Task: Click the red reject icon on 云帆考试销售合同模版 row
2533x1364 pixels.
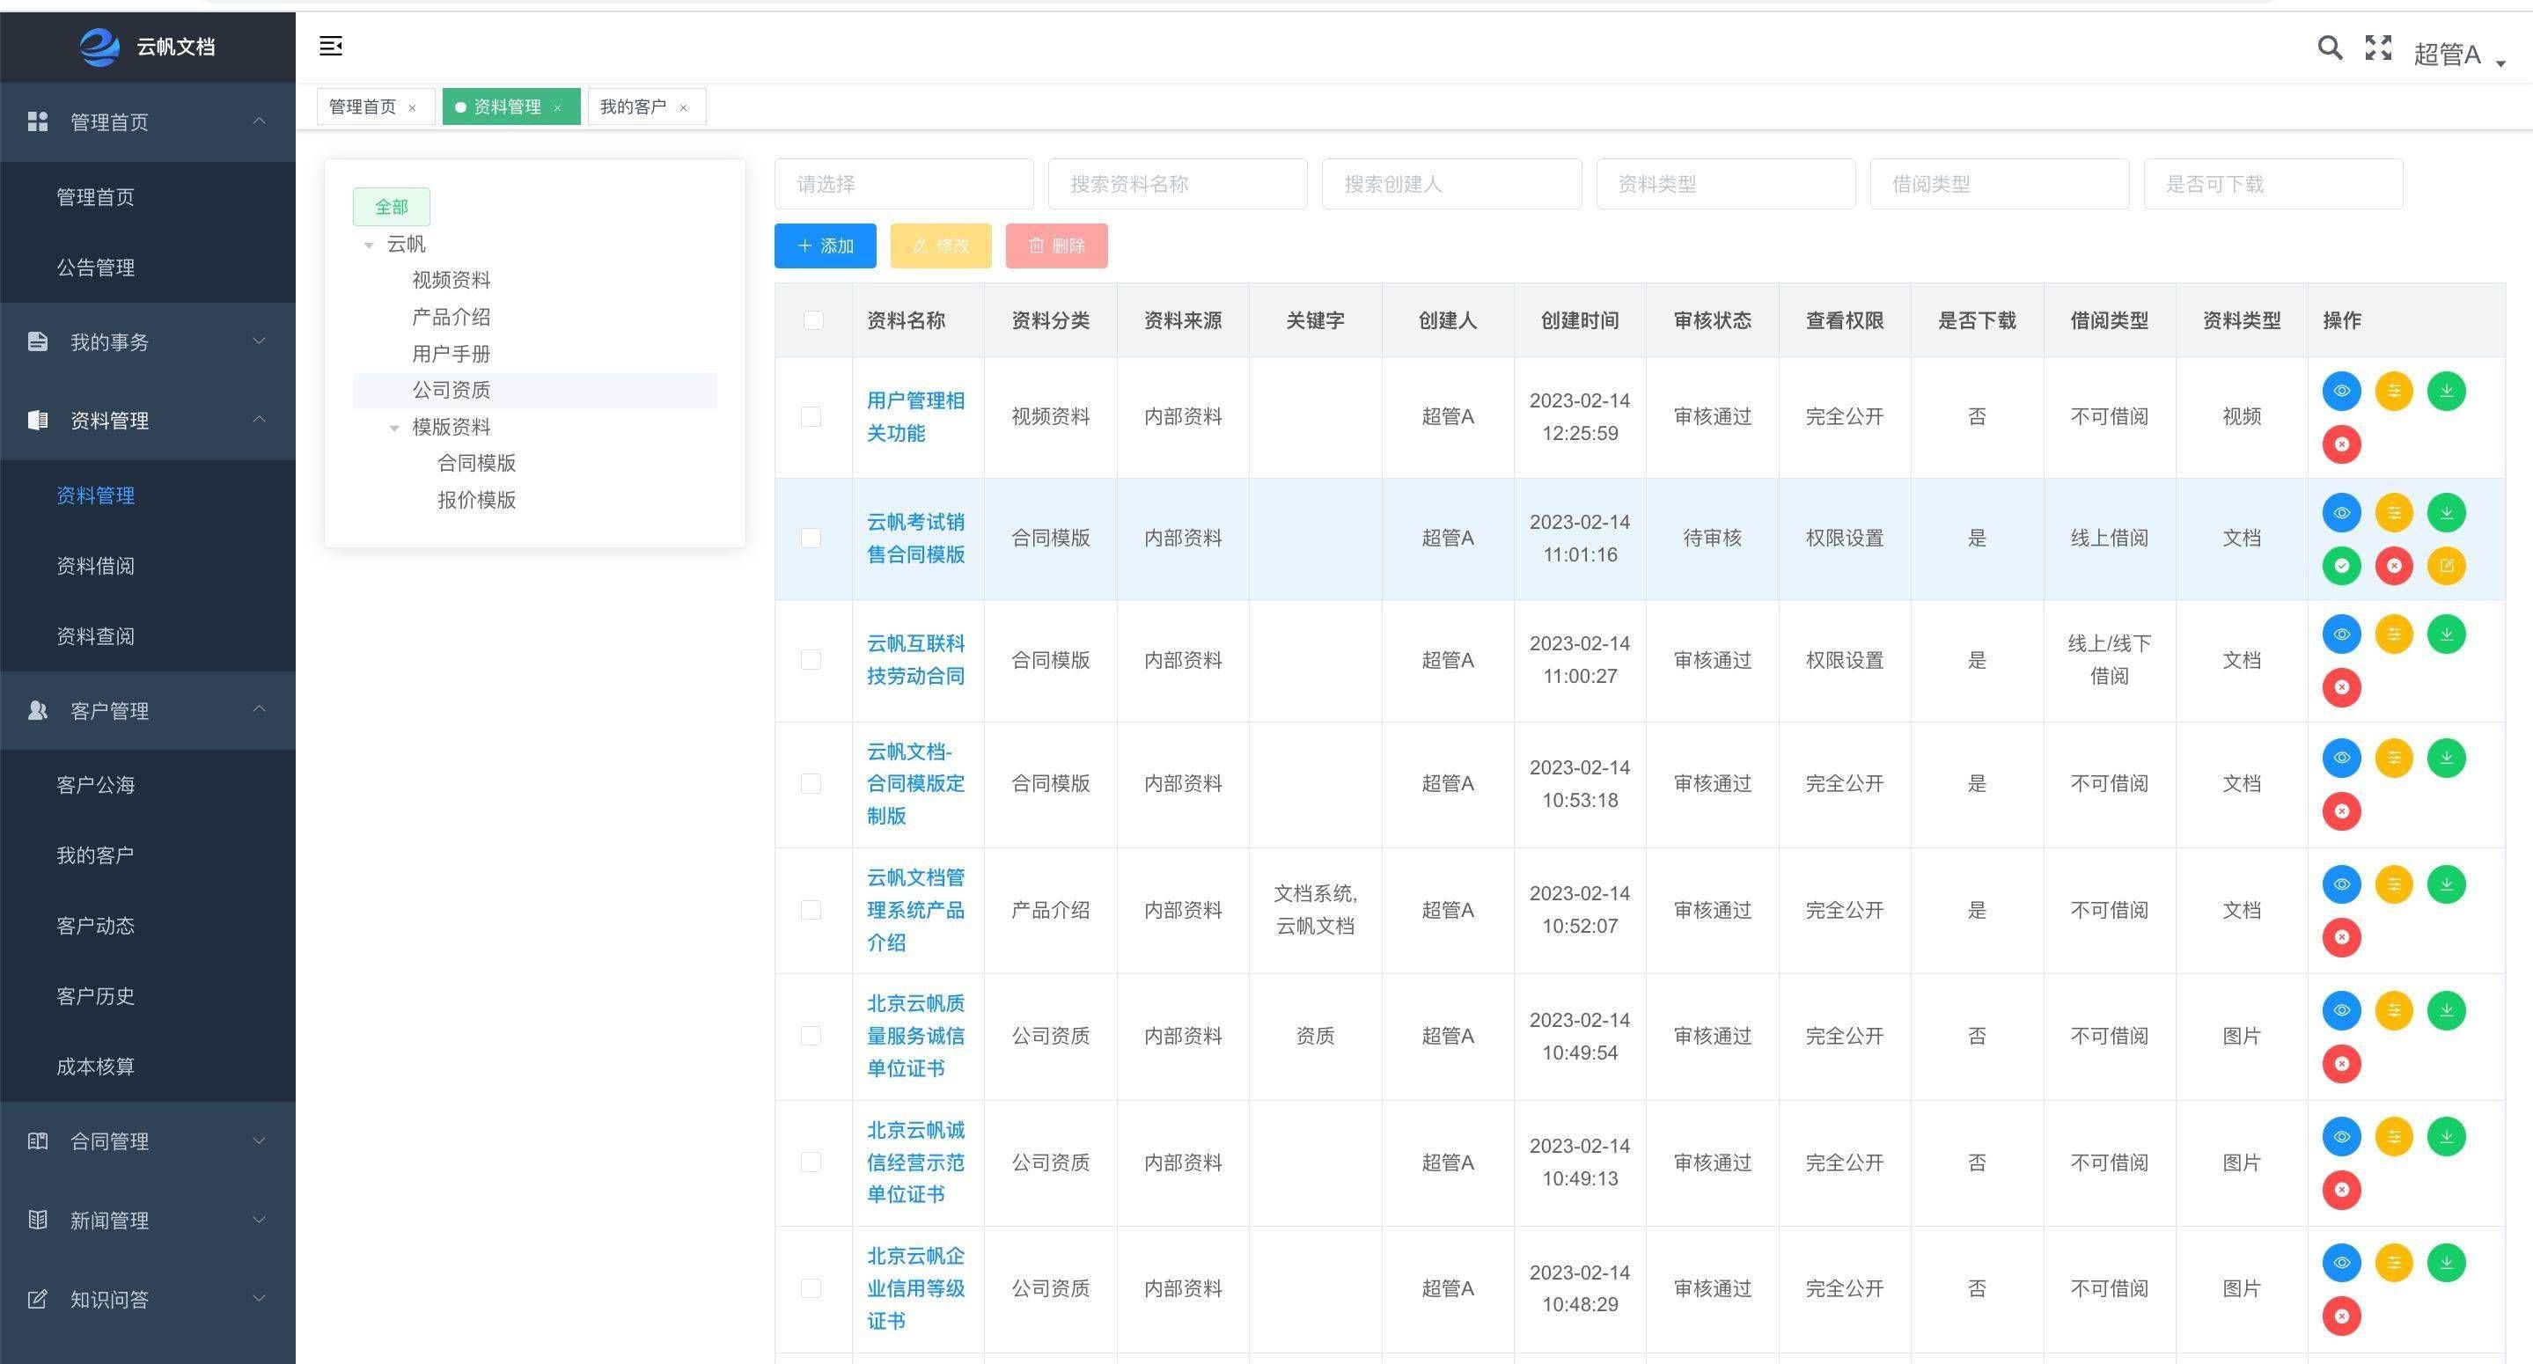Action: pyautogui.click(x=2394, y=566)
